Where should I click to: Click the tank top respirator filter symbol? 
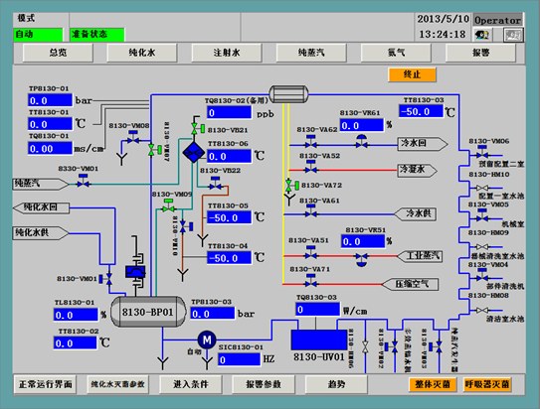[135, 272]
